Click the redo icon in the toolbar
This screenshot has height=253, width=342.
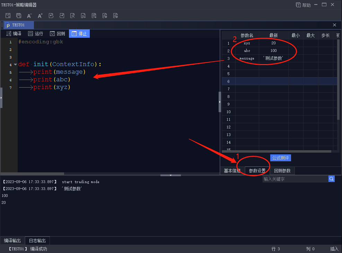[62, 16]
